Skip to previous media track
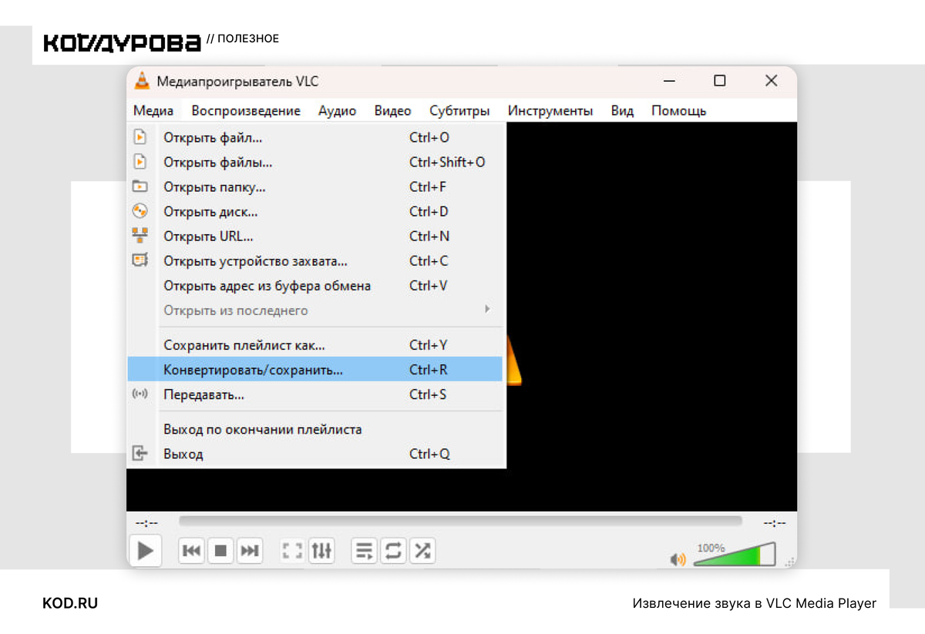Screen dimensions: 925x634 [192, 551]
